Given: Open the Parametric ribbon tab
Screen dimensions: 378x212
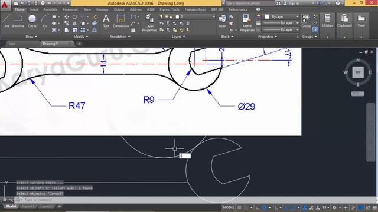Looking at the screenshot, I should [x=70, y=9].
